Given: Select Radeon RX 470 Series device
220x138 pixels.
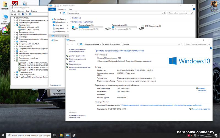Looking at the screenshot, I should 30,30.
